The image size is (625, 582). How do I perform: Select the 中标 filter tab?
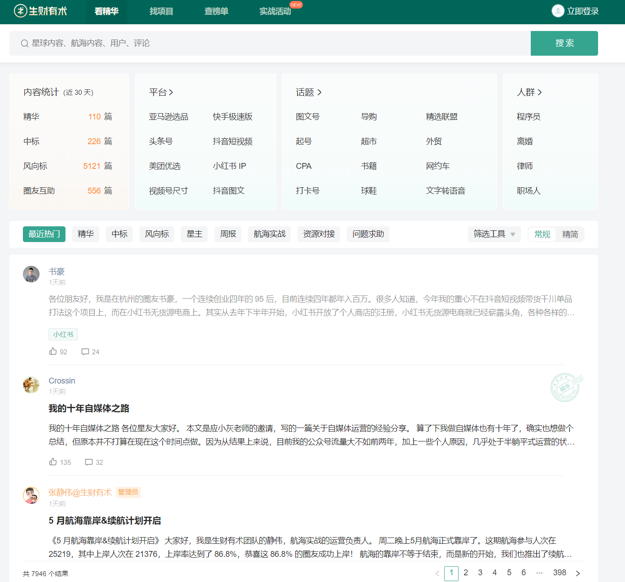pos(119,234)
